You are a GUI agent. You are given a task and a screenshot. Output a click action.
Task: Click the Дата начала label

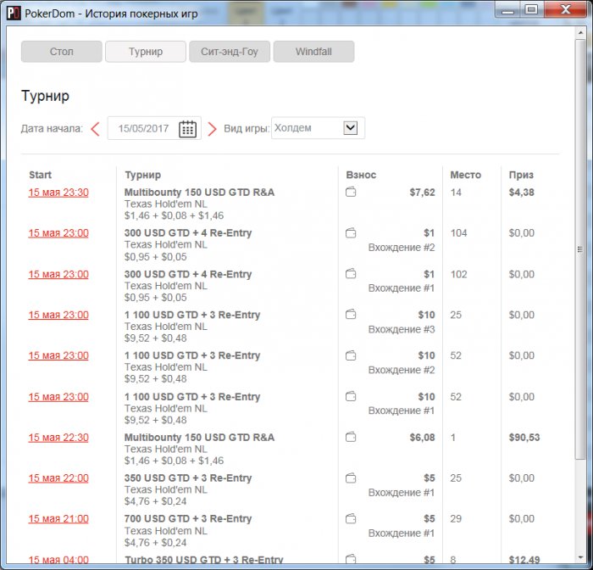point(52,129)
